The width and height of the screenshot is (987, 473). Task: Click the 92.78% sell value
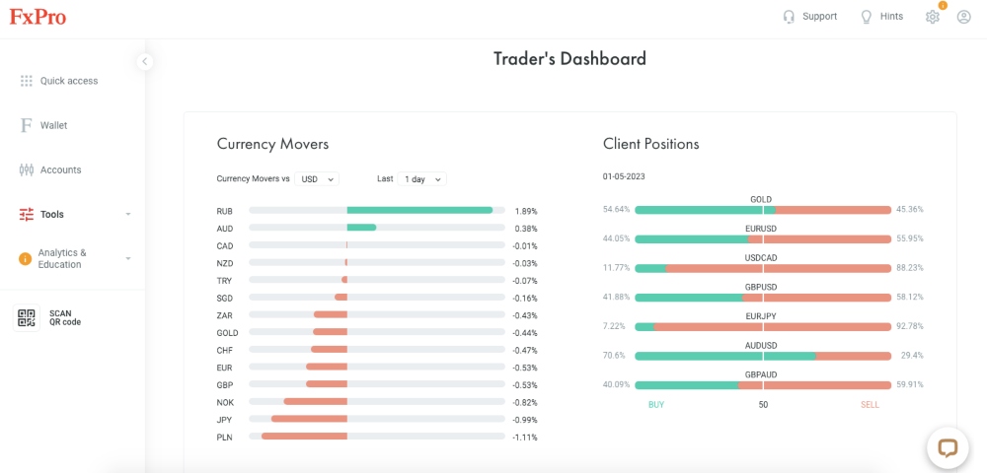coord(910,326)
